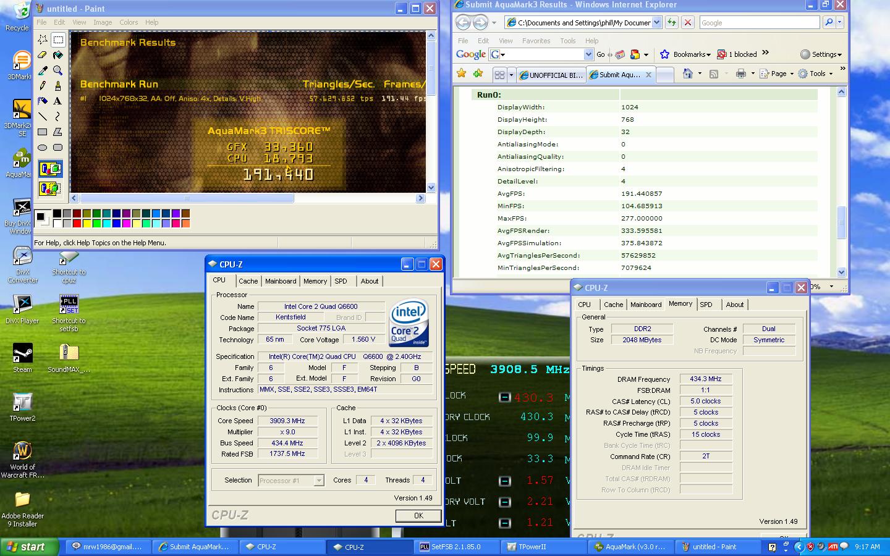This screenshot has width=890, height=556.
Task: Open the Colors menu in Paint
Action: pyautogui.click(x=129, y=22)
